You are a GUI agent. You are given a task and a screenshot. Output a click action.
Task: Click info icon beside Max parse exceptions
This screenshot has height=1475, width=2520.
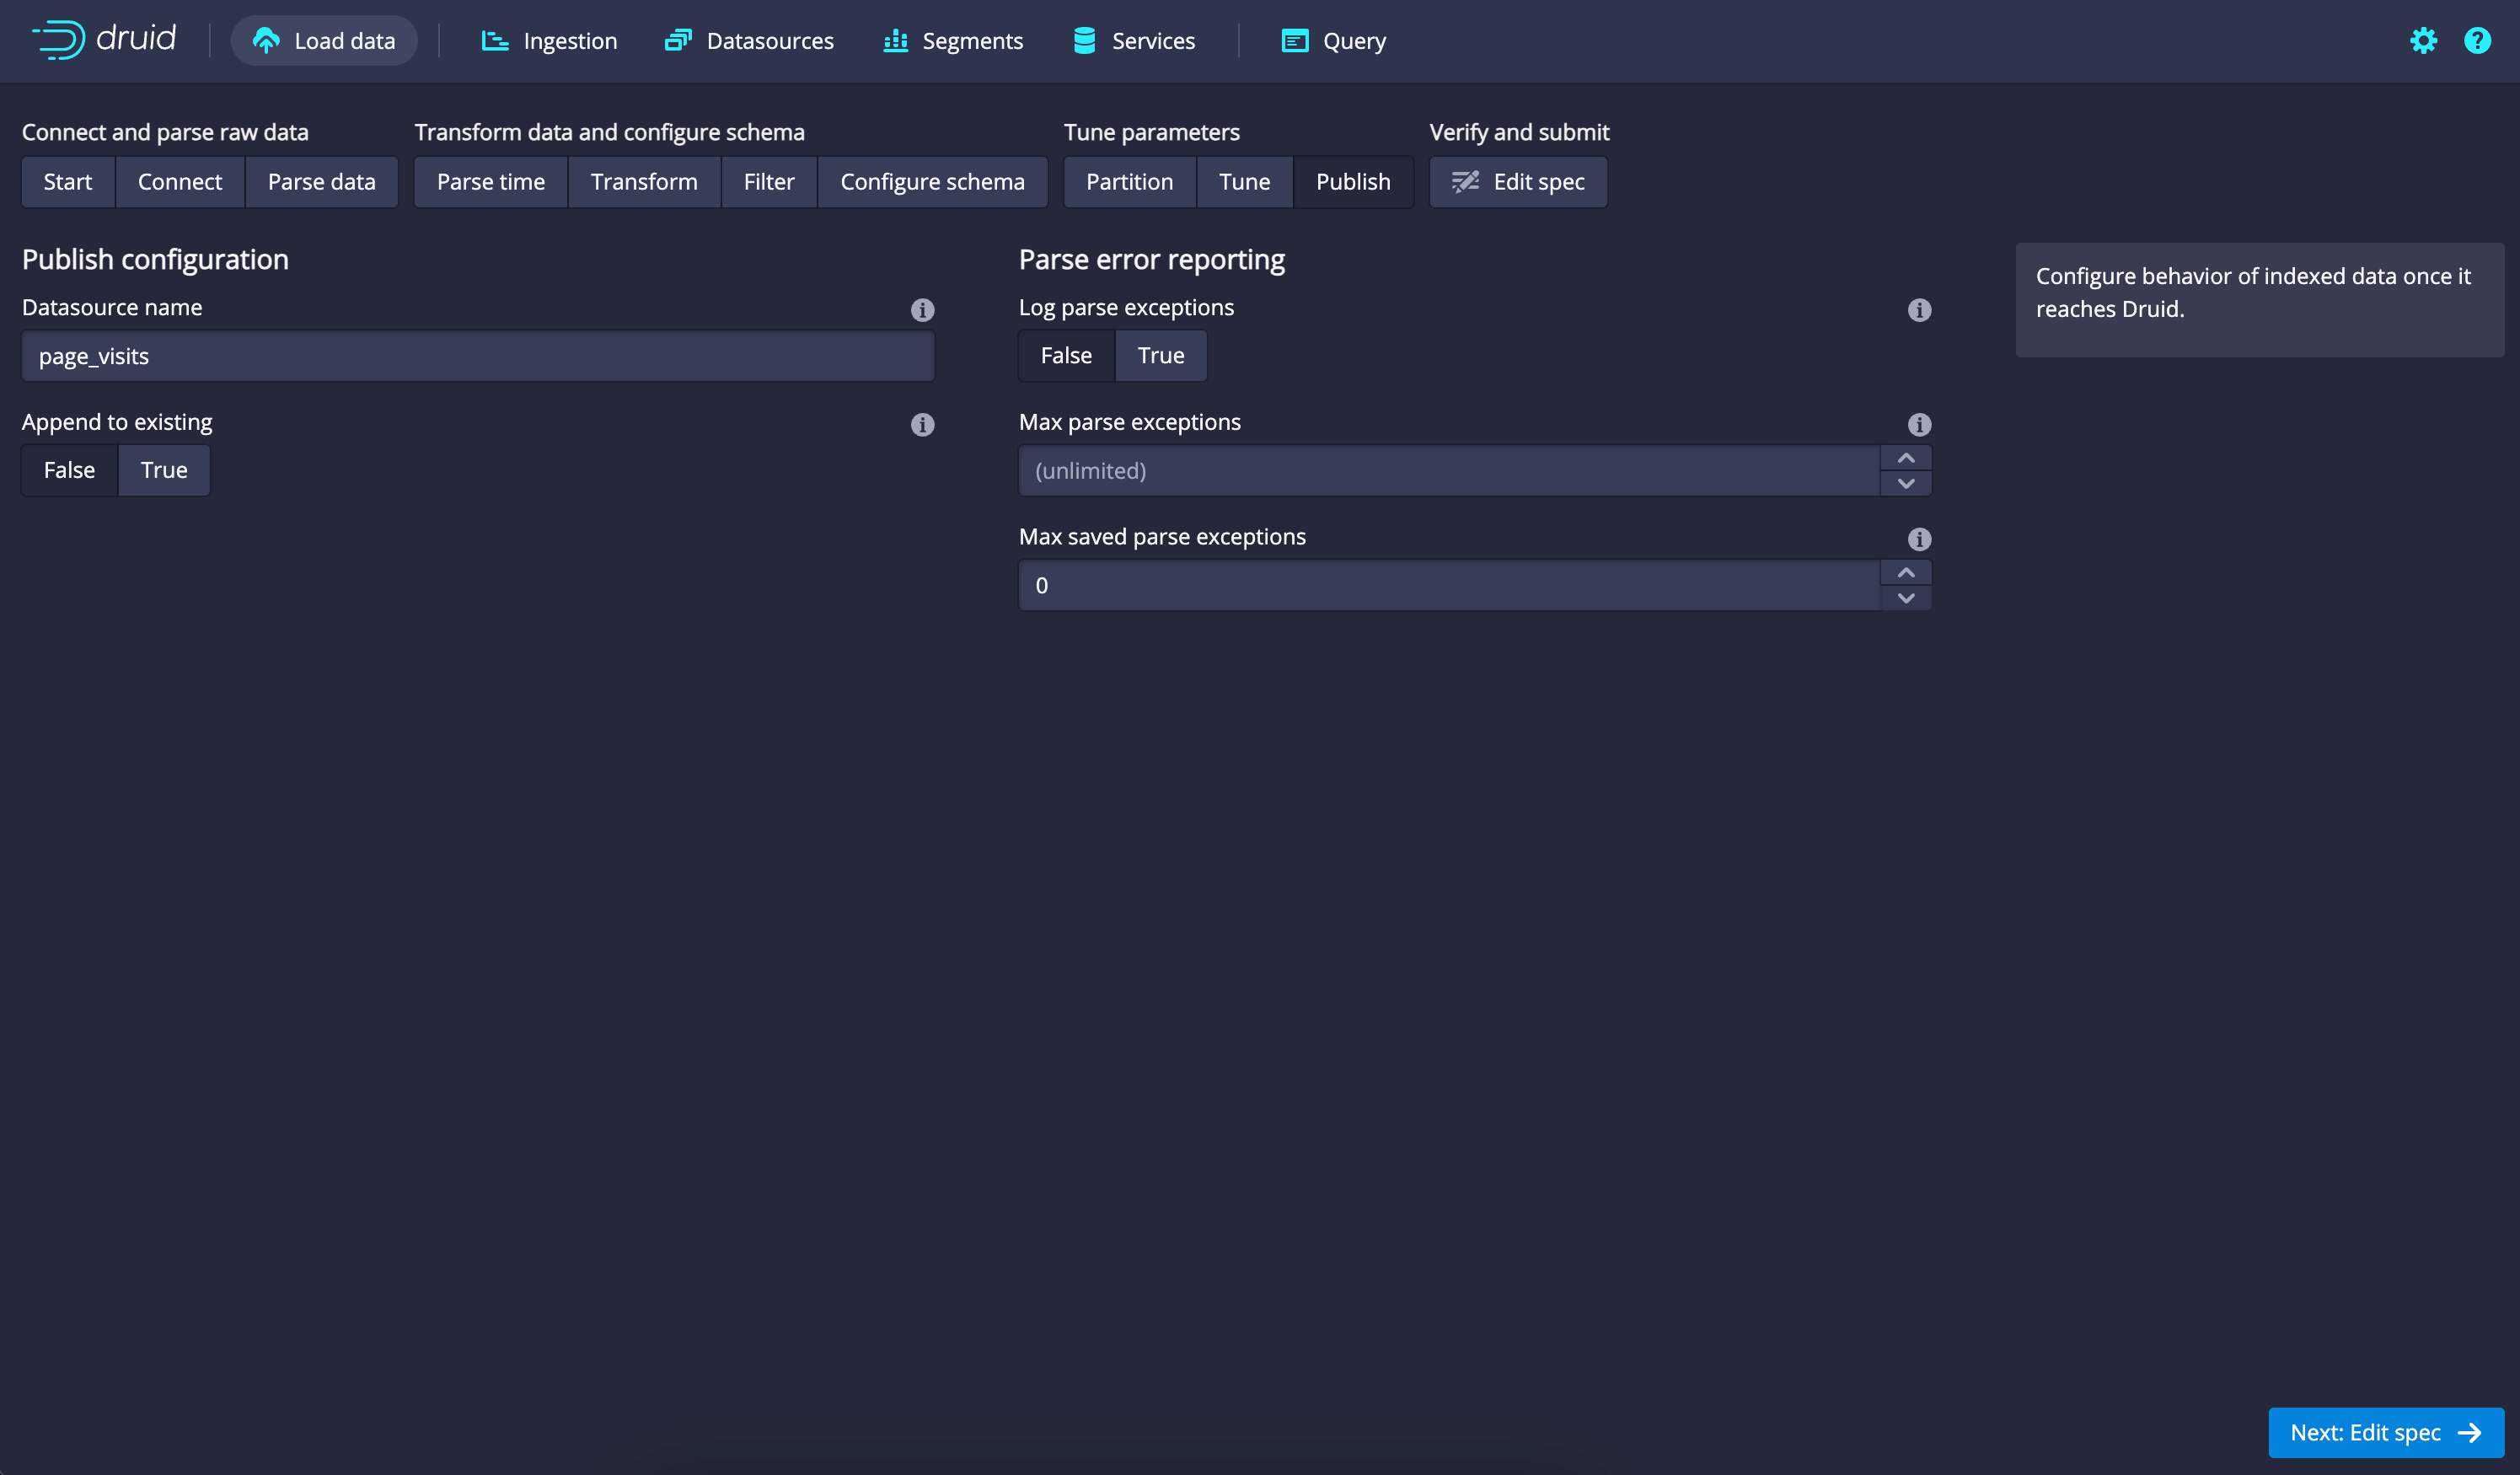1918,425
